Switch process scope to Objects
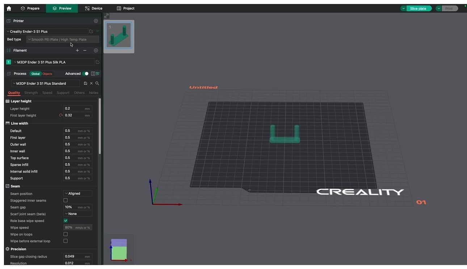The height and width of the screenshot is (269, 467). coord(47,74)
